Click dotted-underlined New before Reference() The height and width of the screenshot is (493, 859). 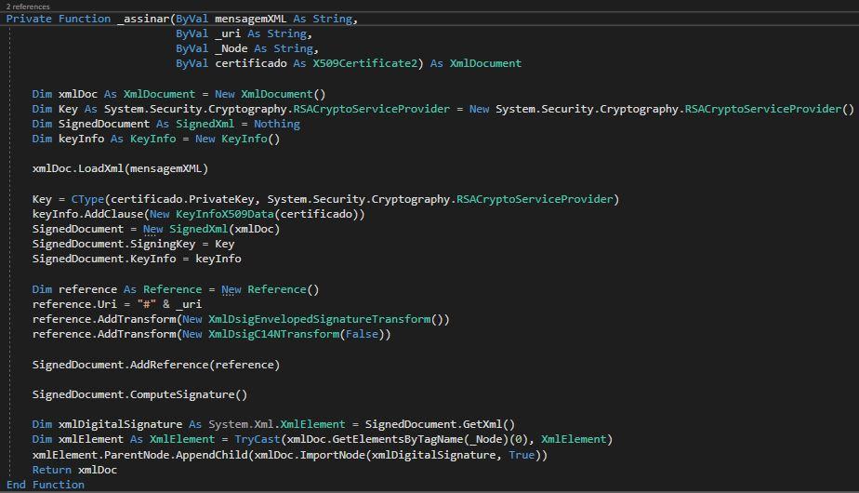231,289
